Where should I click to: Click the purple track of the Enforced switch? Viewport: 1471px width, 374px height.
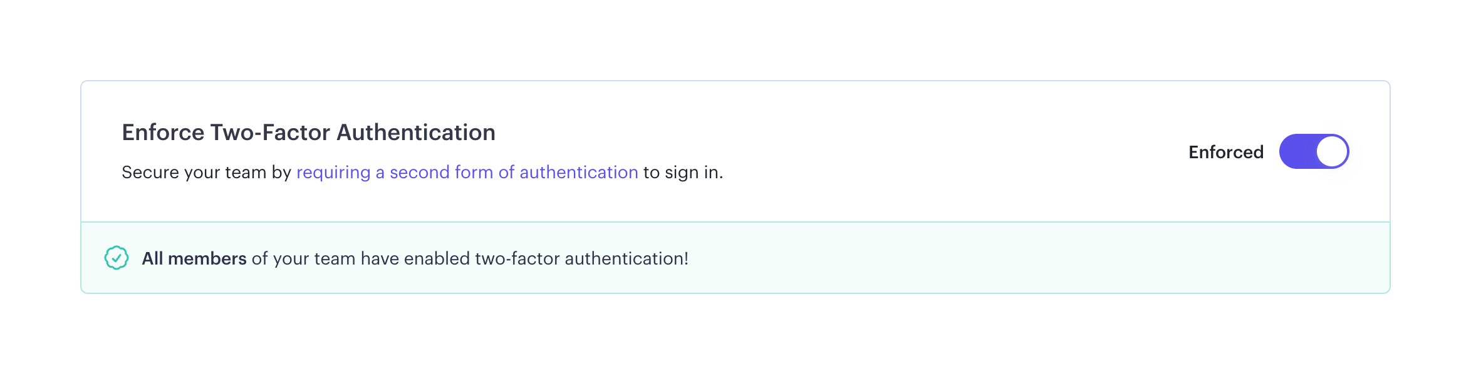click(1296, 151)
